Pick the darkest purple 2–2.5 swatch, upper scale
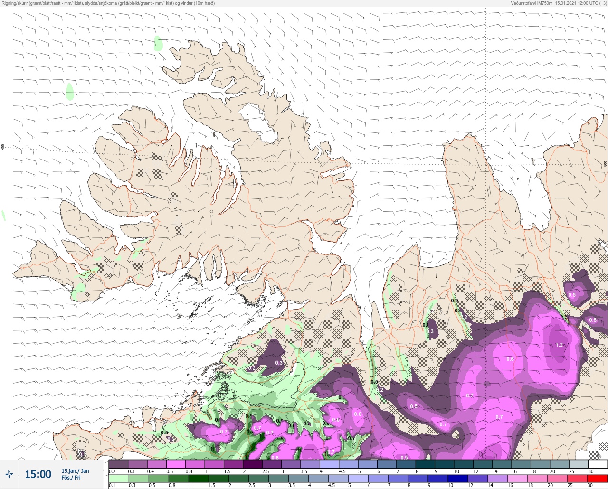This screenshot has height=489, width=608. click(x=252, y=464)
